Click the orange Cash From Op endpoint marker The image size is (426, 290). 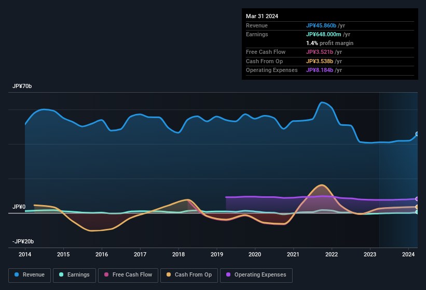coord(417,207)
